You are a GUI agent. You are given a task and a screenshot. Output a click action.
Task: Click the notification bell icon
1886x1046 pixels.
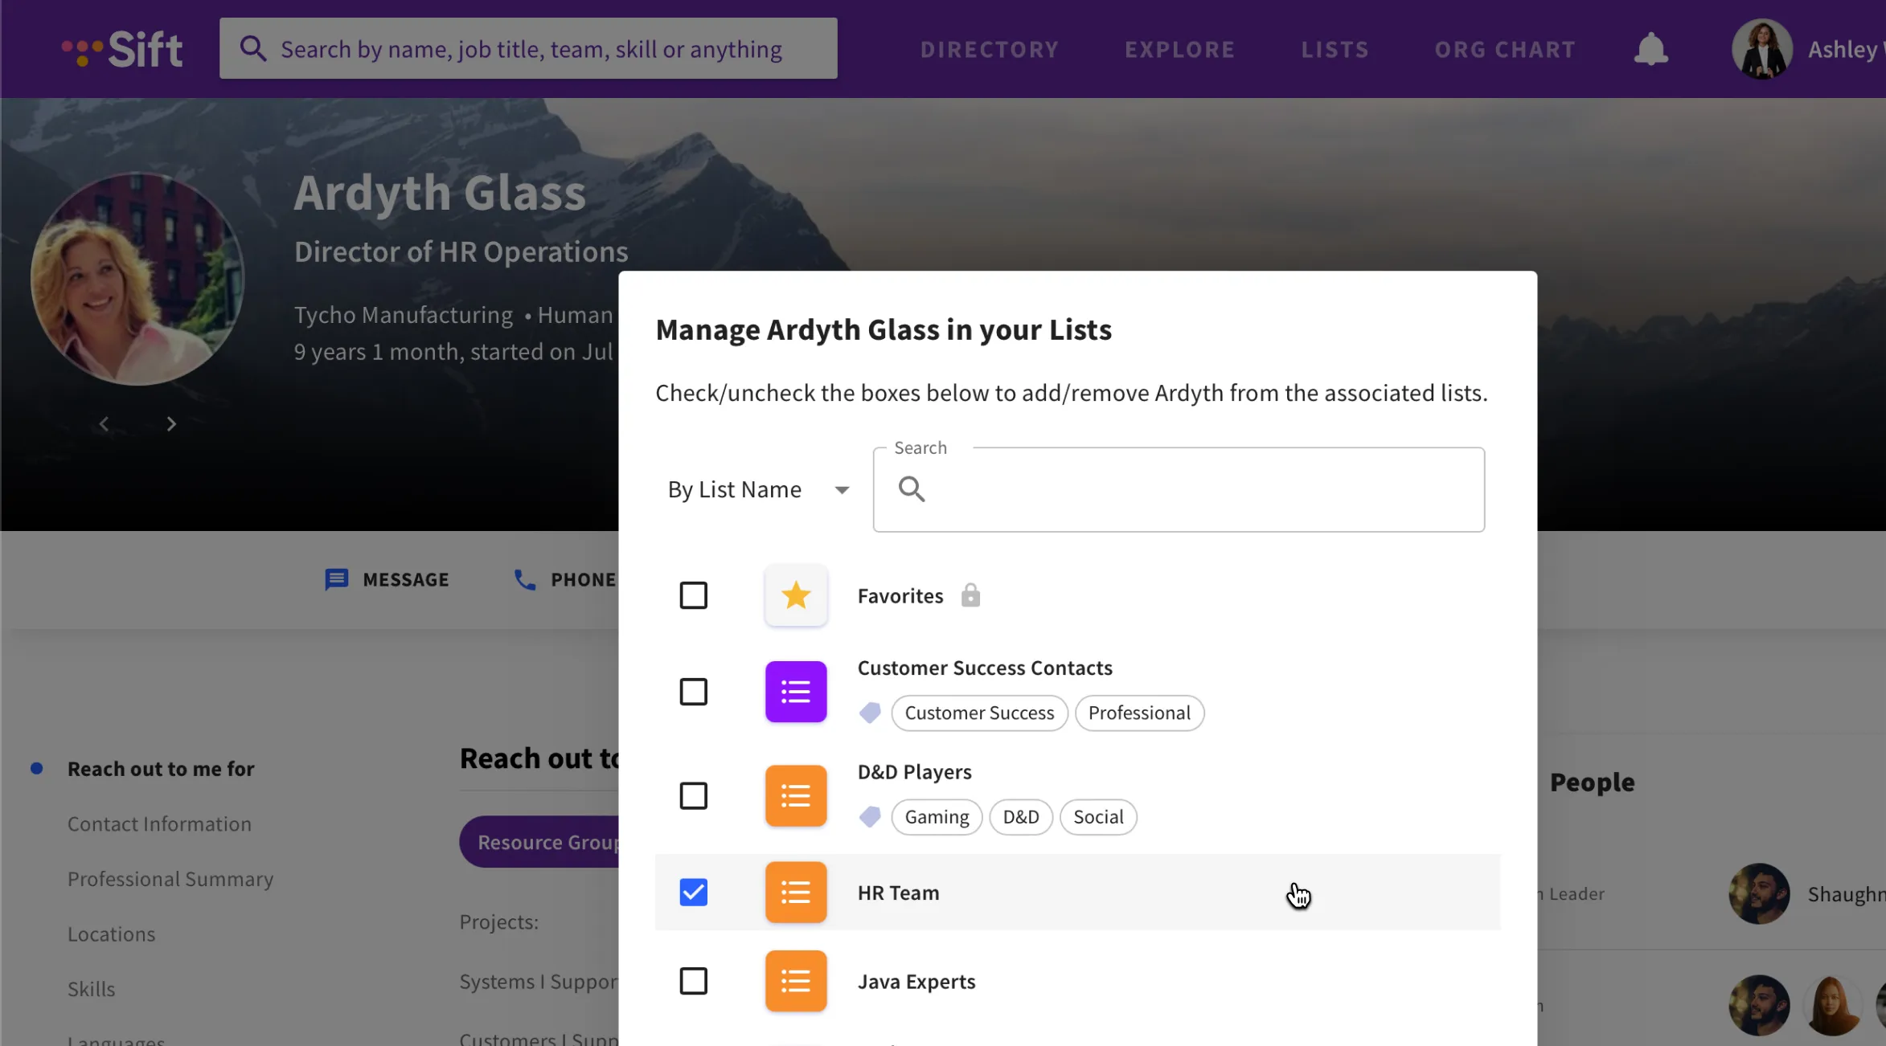[x=1650, y=49]
